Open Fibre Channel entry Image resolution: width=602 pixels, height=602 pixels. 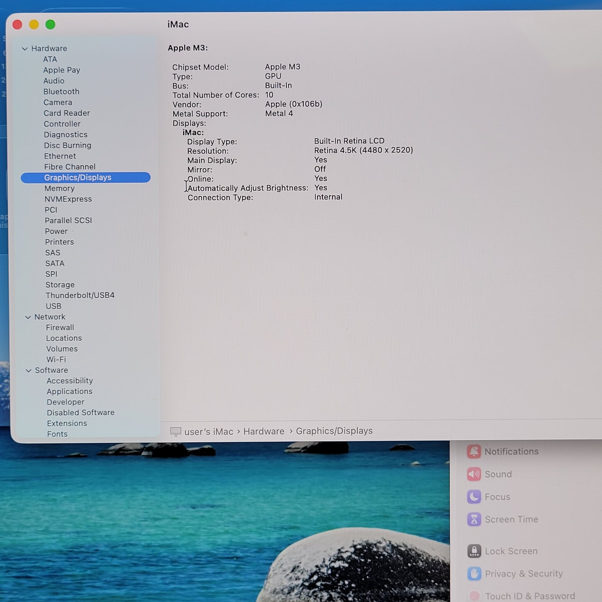[x=70, y=167]
